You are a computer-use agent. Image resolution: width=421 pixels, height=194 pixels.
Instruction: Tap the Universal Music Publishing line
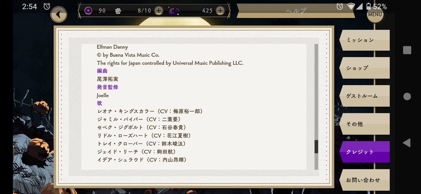(170, 63)
